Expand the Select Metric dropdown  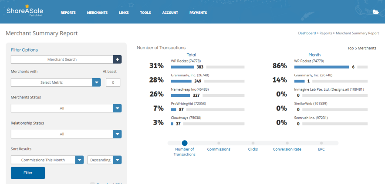[x=96, y=82]
